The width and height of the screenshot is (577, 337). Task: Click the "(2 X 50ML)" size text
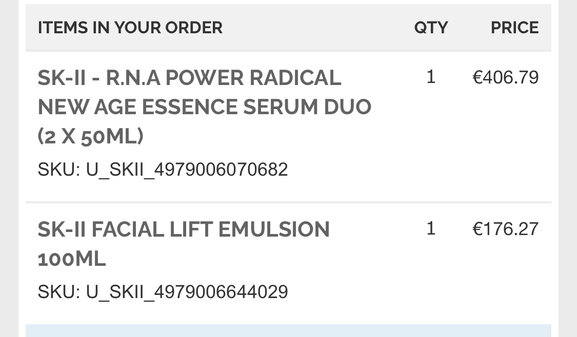[x=90, y=136]
